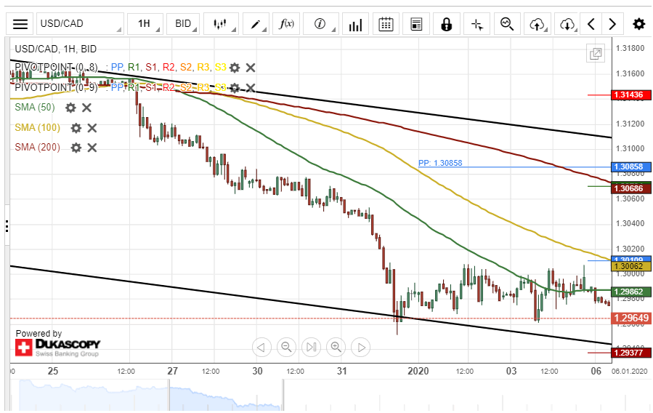This screenshot has height=413, width=653.
Task: Jump to latest candle control
Action: pyautogui.click(x=311, y=347)
